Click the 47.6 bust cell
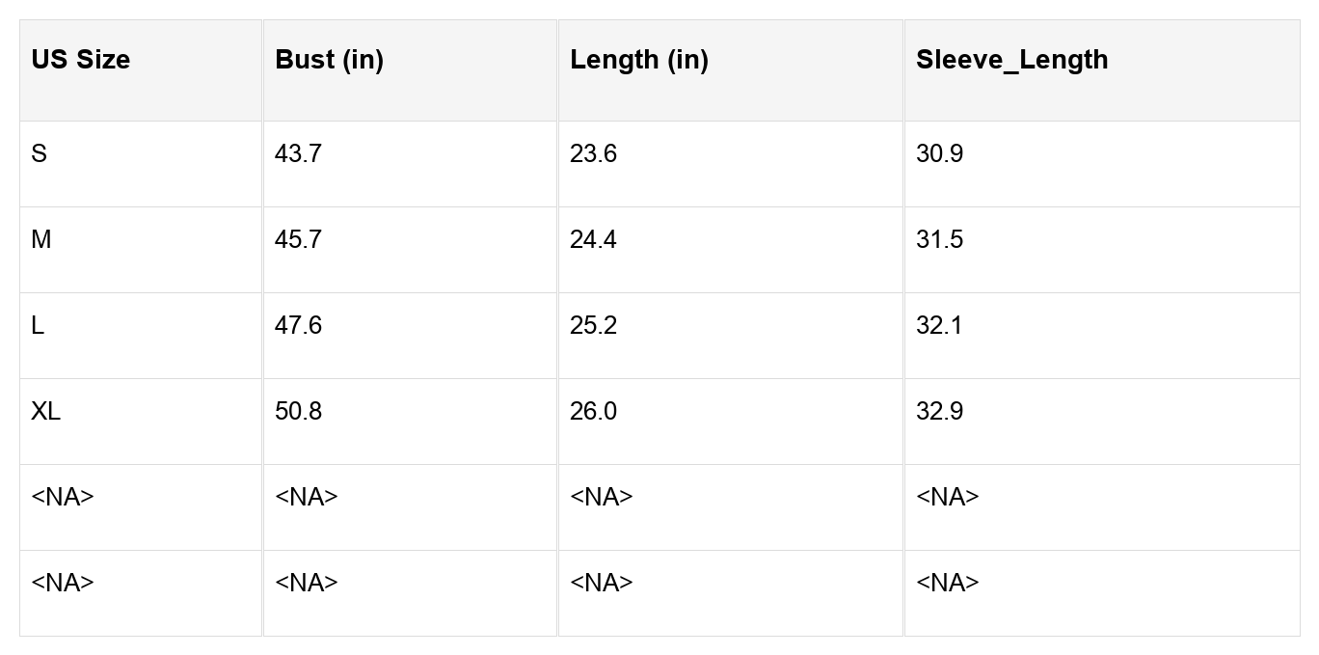 298,326
